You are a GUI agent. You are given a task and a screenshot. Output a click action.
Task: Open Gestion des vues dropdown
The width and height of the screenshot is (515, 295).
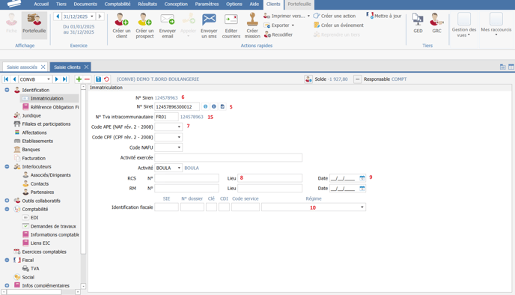tap(464, 25)
